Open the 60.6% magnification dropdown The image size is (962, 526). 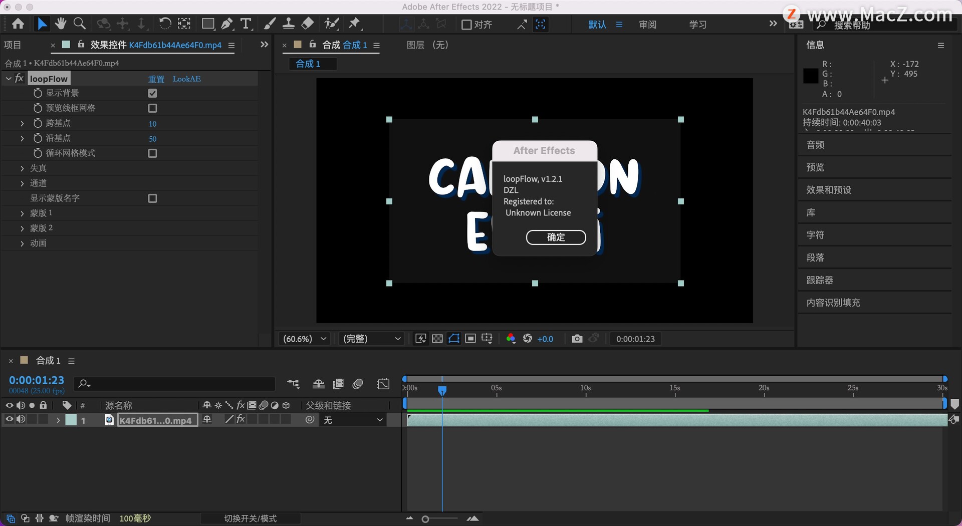tap(305, 339)
